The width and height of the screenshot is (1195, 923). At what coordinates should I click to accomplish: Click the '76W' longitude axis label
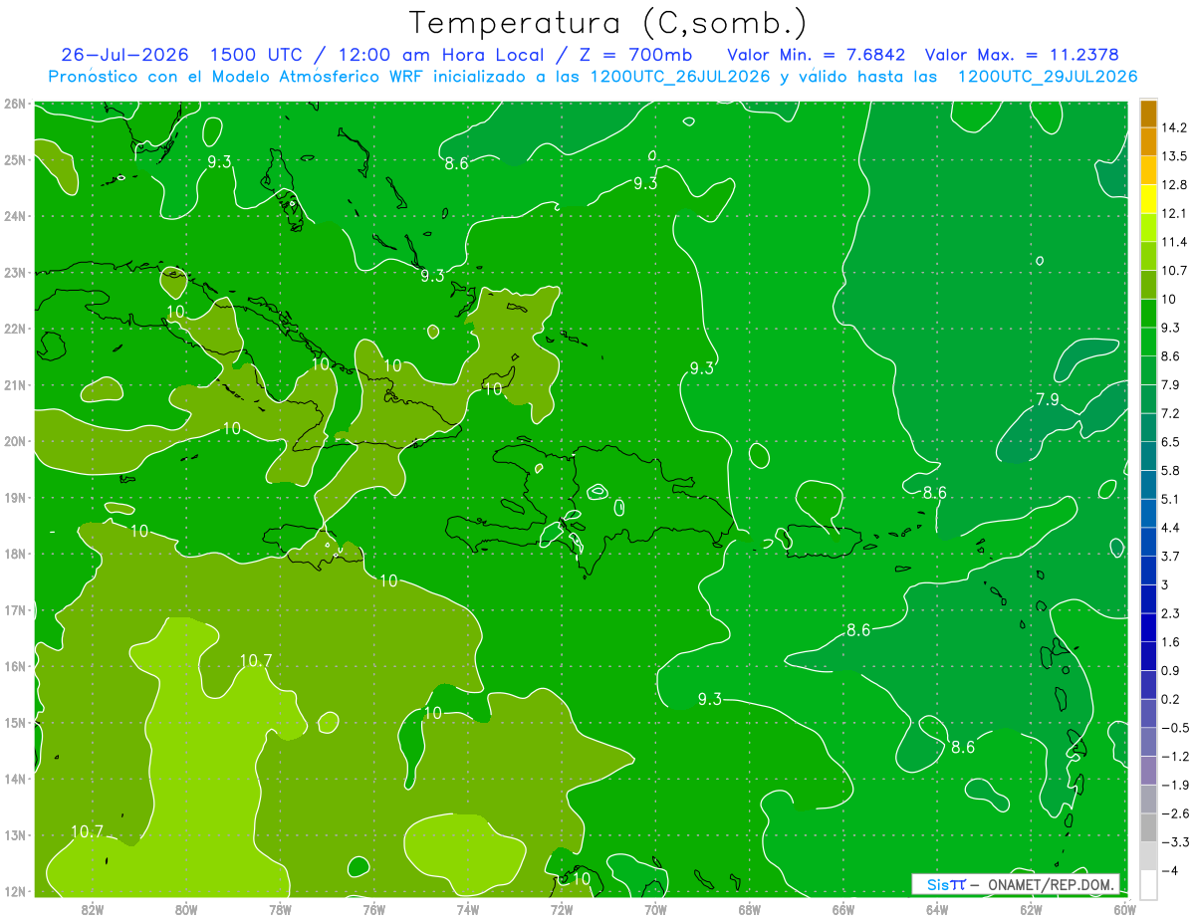[x=374, y=908]
